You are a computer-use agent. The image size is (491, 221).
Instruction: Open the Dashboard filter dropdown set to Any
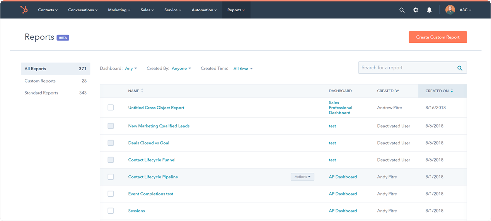coord(131,69)
